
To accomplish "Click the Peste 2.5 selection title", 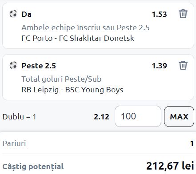I will coord(39,66).
